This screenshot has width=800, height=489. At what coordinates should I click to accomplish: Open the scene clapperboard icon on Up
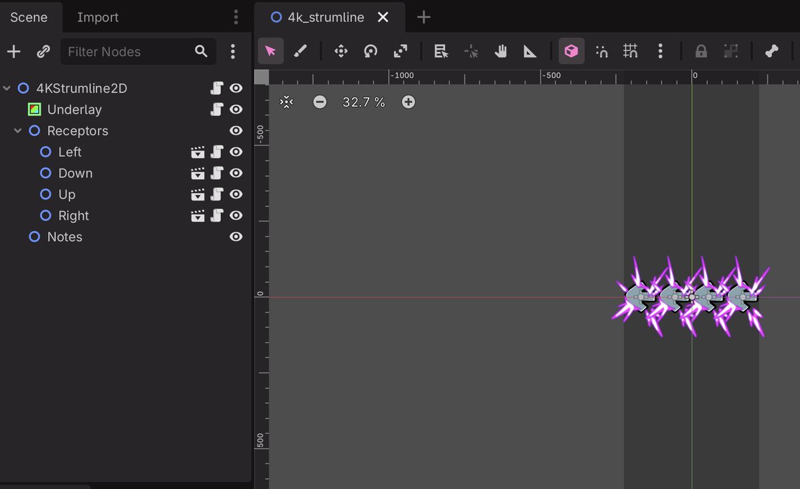click(x=197, y=195)
